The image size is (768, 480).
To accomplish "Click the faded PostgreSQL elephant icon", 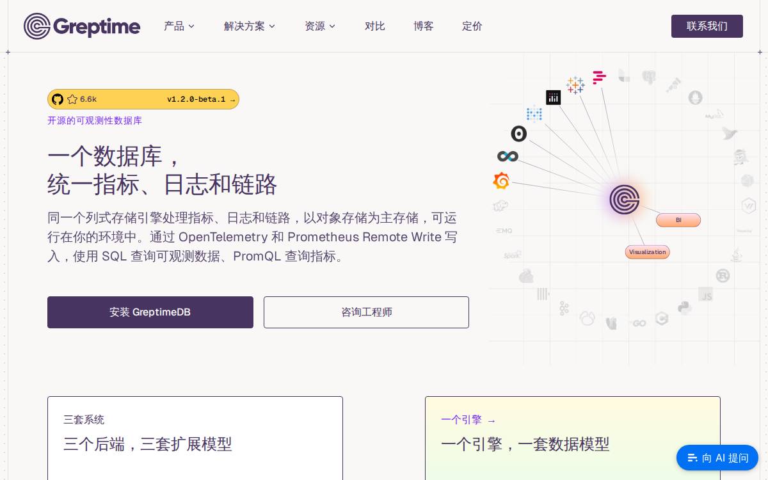I will [x=649, y=77].
